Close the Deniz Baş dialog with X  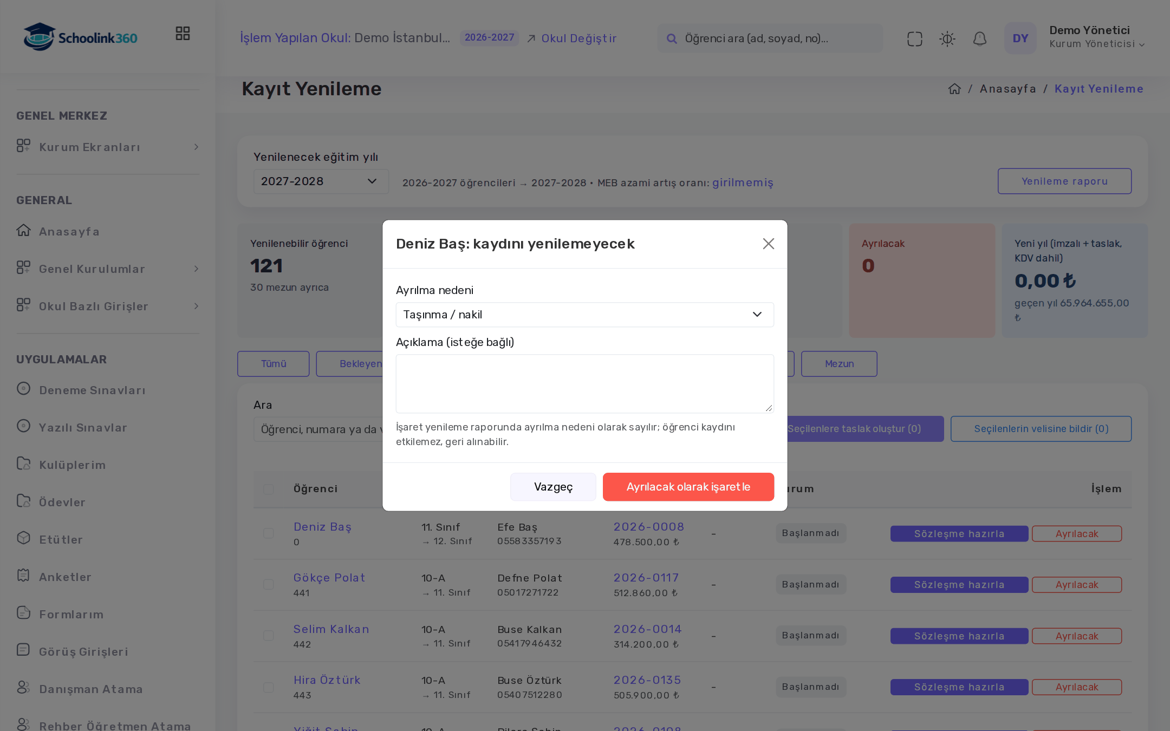768,244
